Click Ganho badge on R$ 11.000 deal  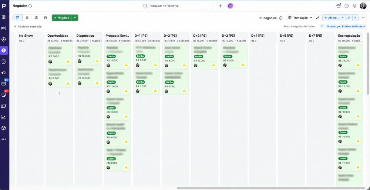pos(111,82)
